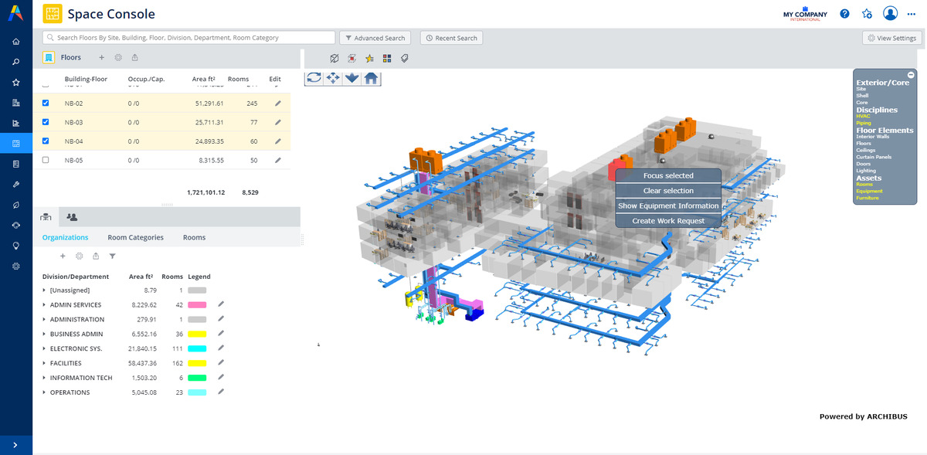
Task: Click the add-favorite star icon in header
Action: pyautogui.click(x=867, y=14)
